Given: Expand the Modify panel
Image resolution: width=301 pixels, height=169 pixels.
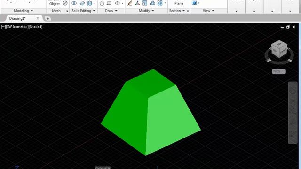Looking at the screenshot, I should [x=146, y=11].
